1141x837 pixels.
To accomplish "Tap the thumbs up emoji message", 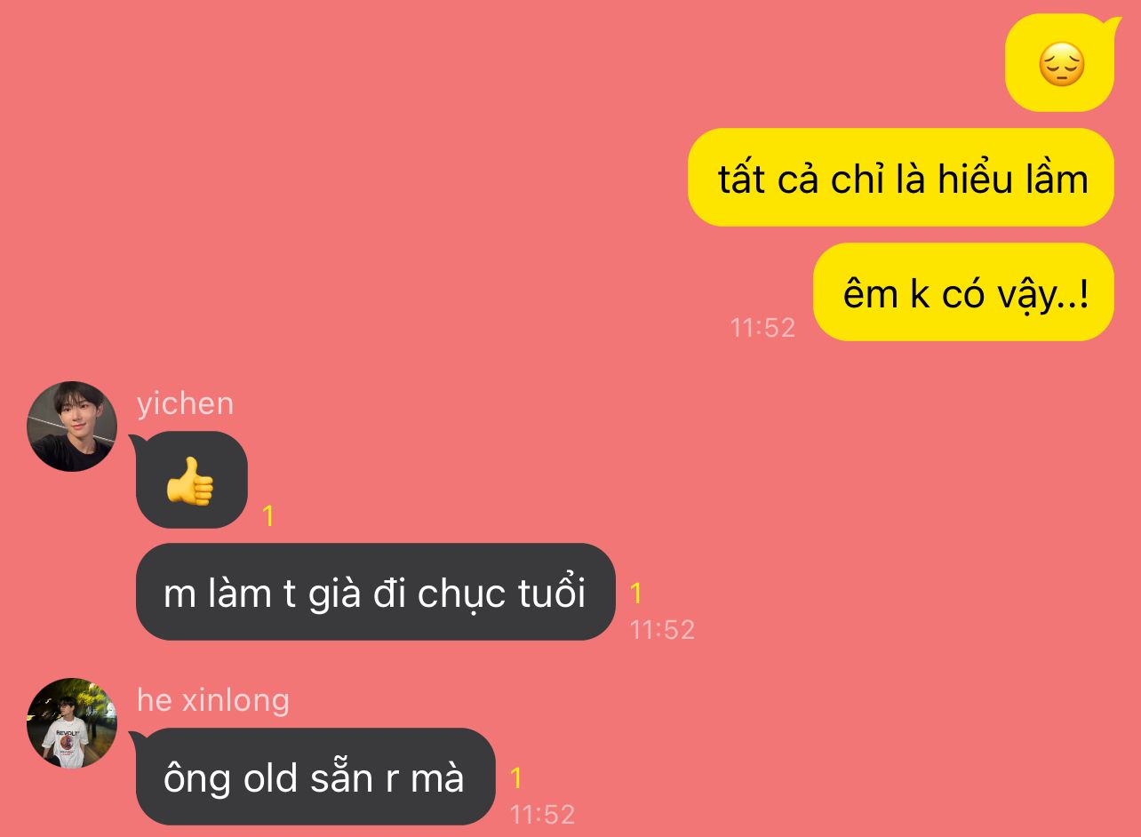I will coord(191,480).
